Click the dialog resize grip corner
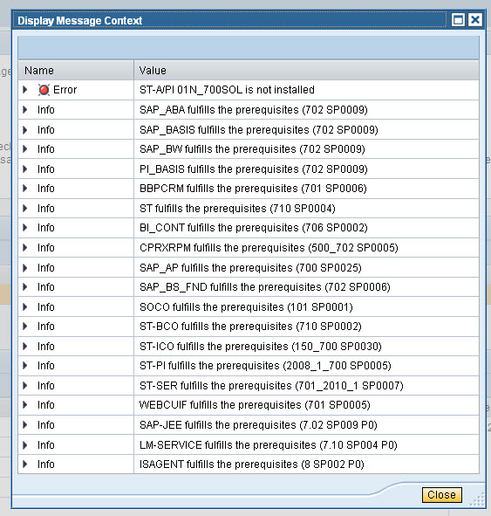 478,499
